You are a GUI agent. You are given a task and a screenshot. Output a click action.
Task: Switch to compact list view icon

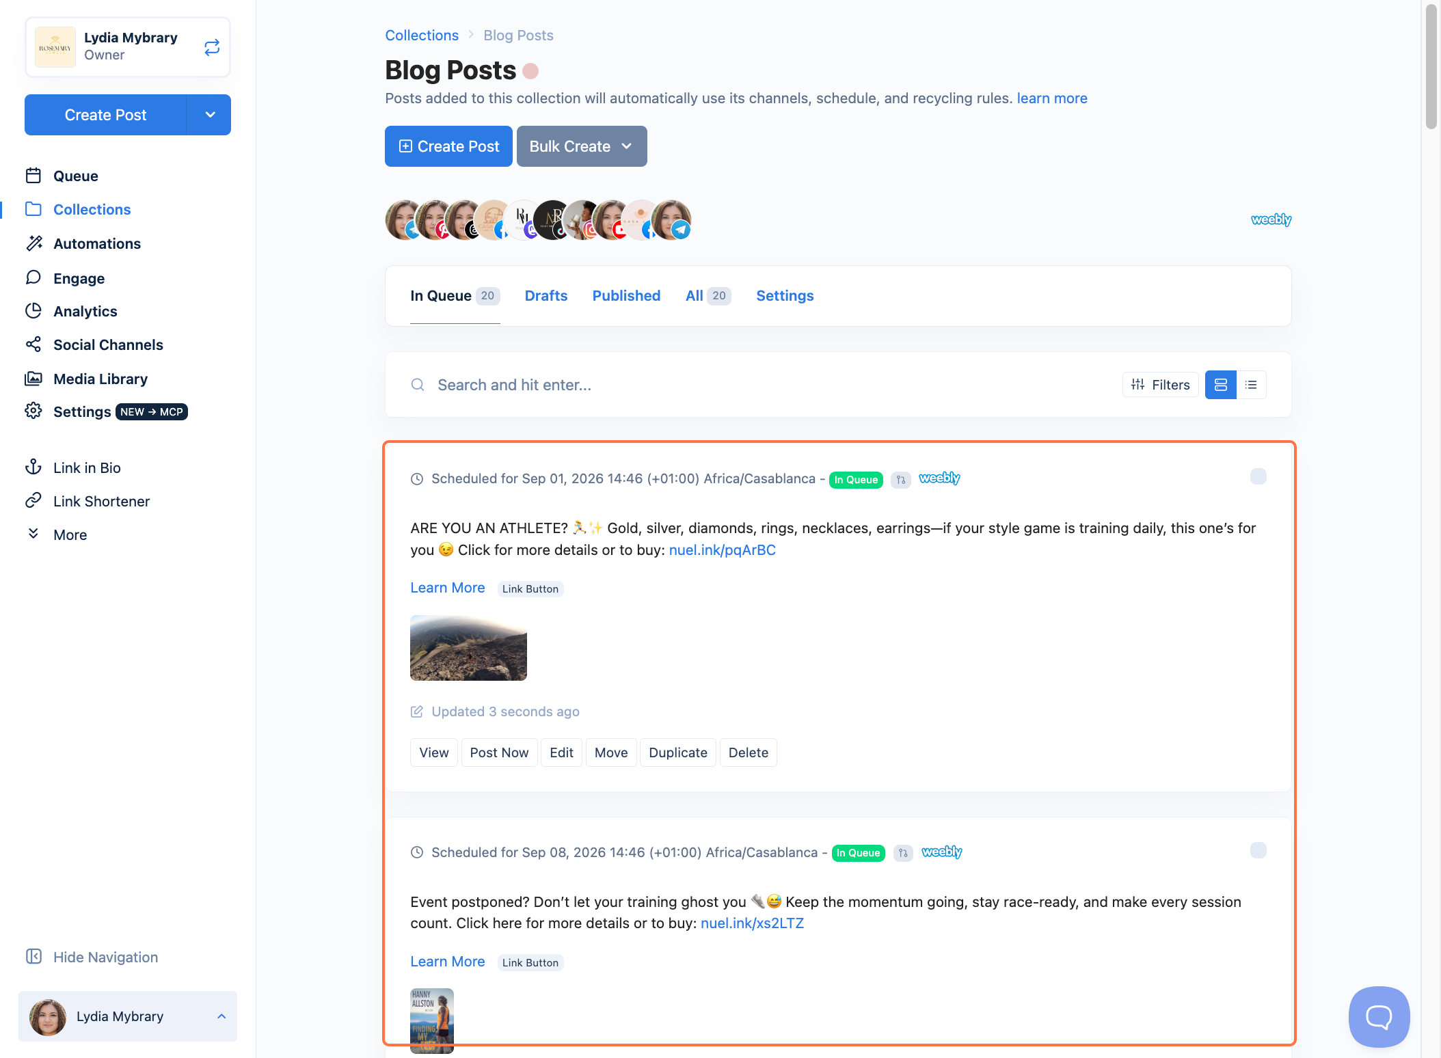tap(1251, 385)
